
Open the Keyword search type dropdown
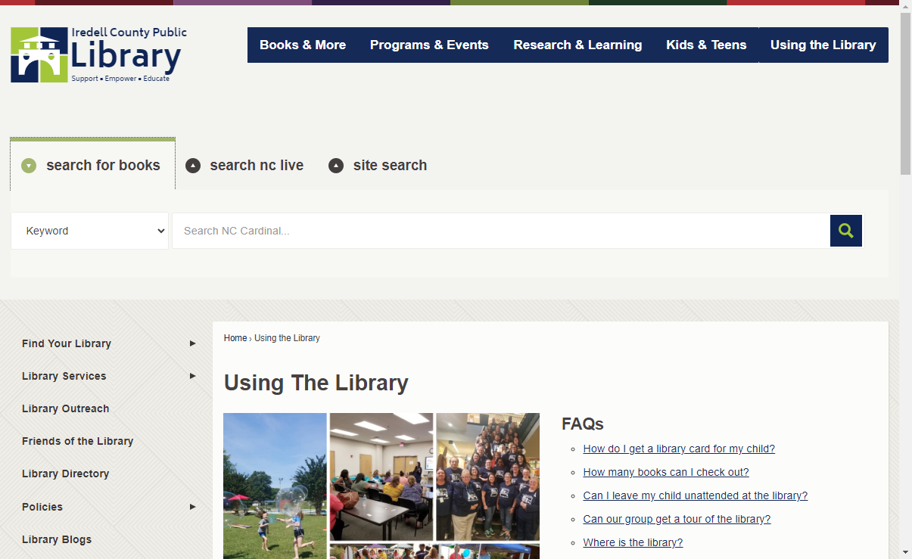pos(90,231)
